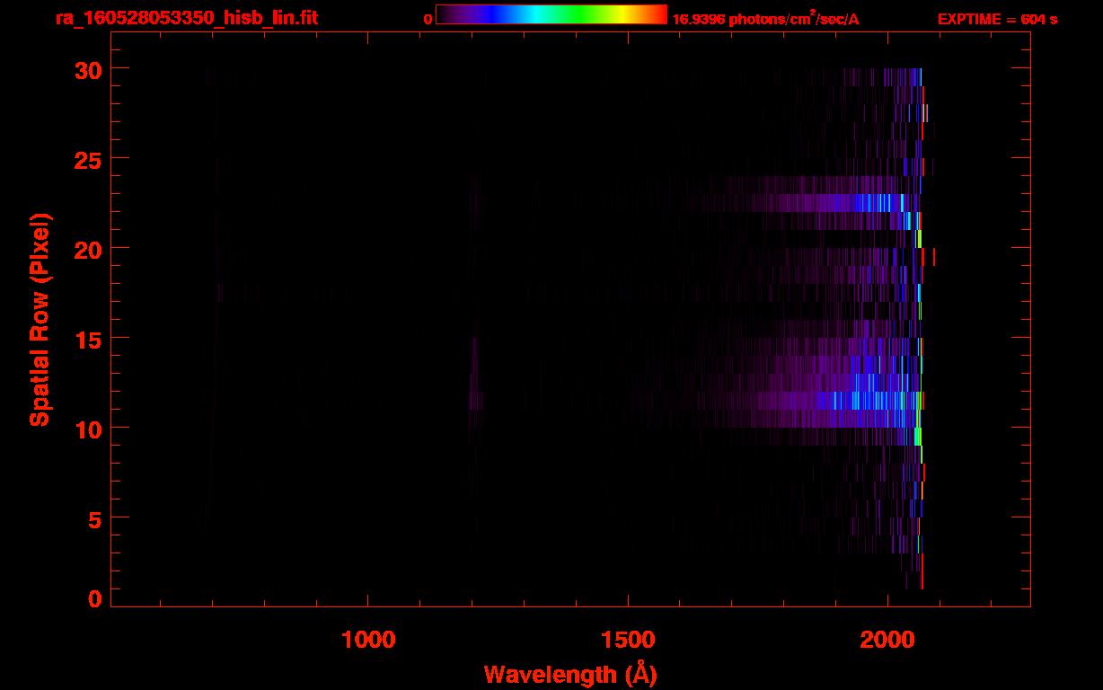This screenshot has height=690, width=1103.
Task: Click the 0 spatial row tick label
Action: [94, 599]
